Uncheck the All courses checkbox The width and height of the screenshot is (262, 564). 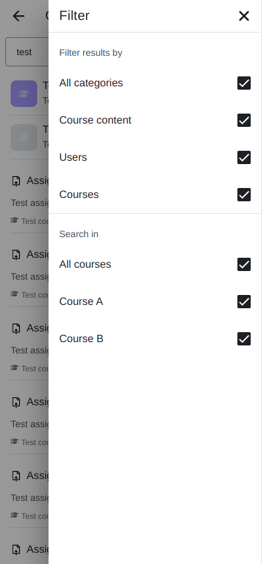click(243, 264)
